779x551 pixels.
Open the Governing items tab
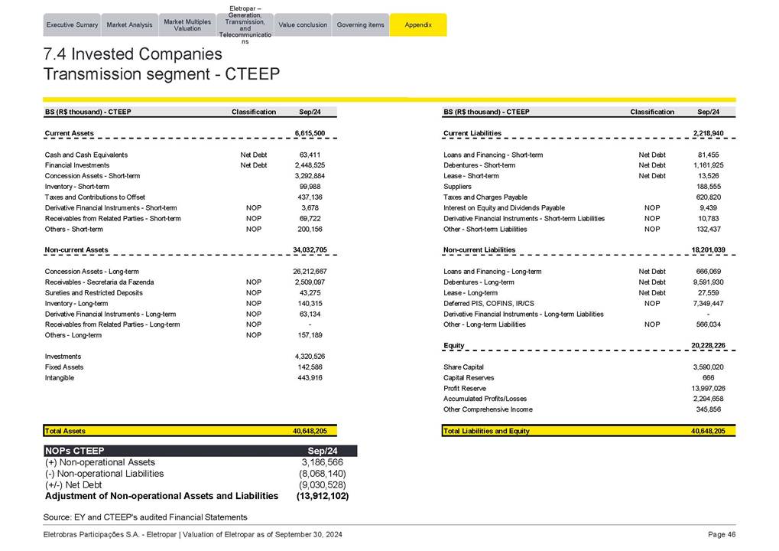click(x=360, y=24)
